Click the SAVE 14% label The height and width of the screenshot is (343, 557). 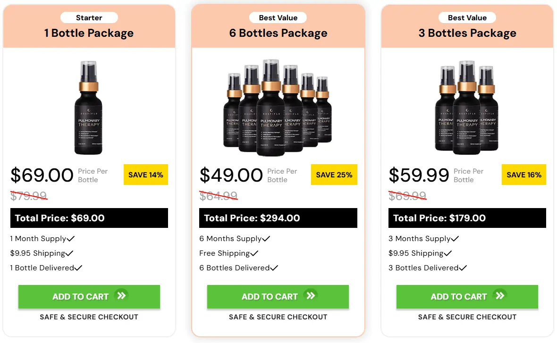(145, 175)
